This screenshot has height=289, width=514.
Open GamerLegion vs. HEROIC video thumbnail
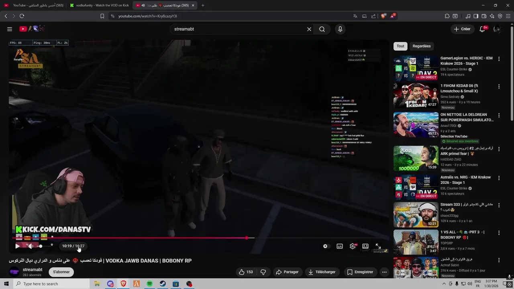point(416,68)
